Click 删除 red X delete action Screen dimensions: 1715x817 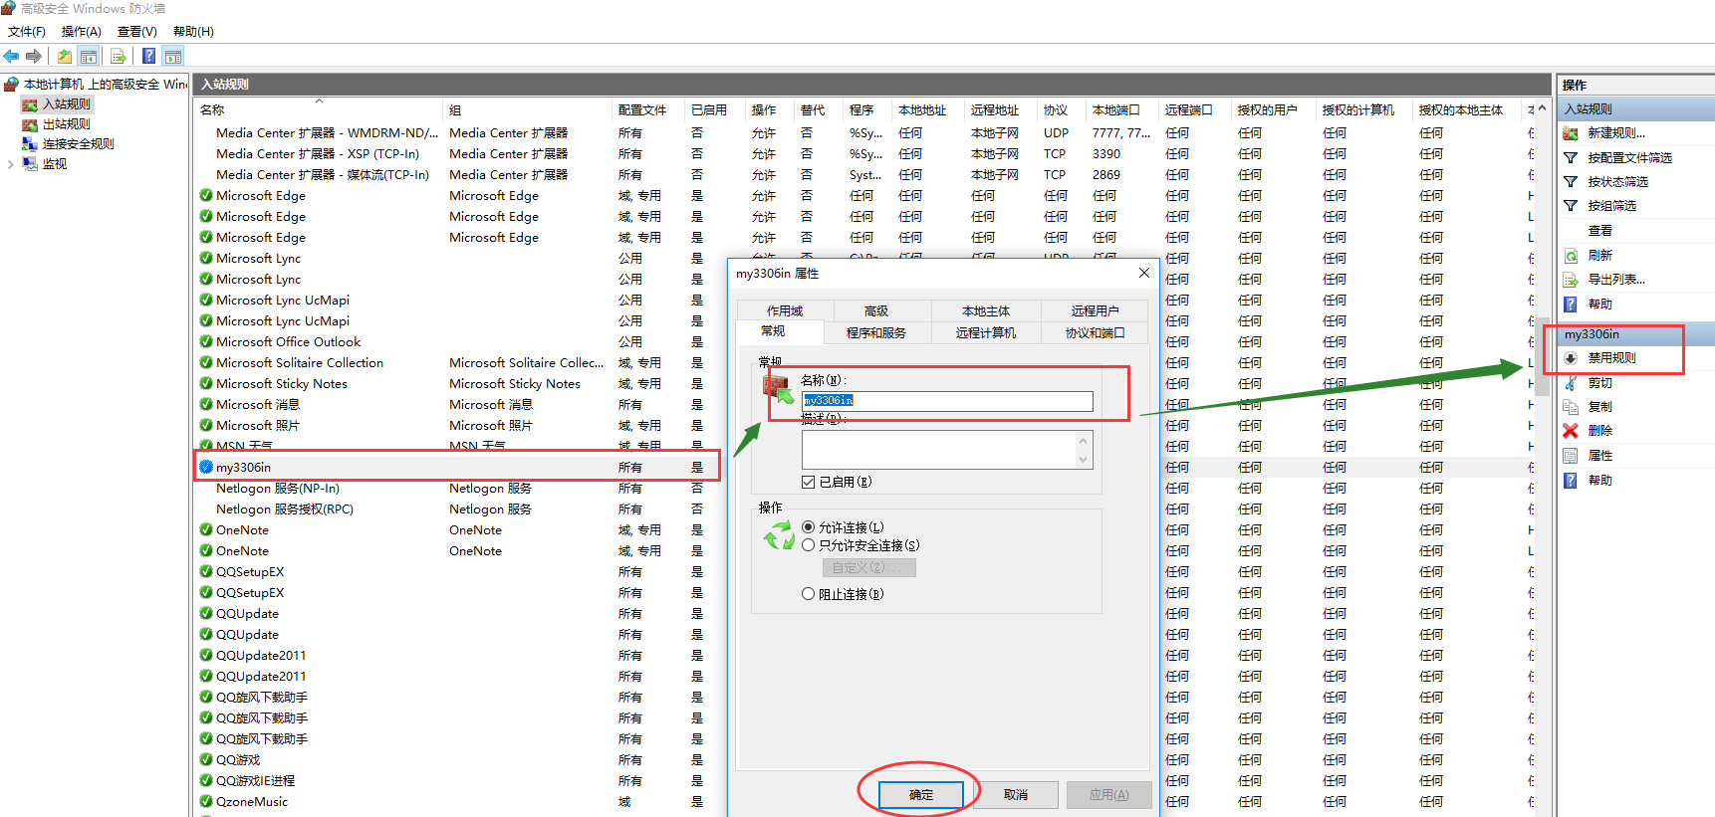coord(1599,430)
